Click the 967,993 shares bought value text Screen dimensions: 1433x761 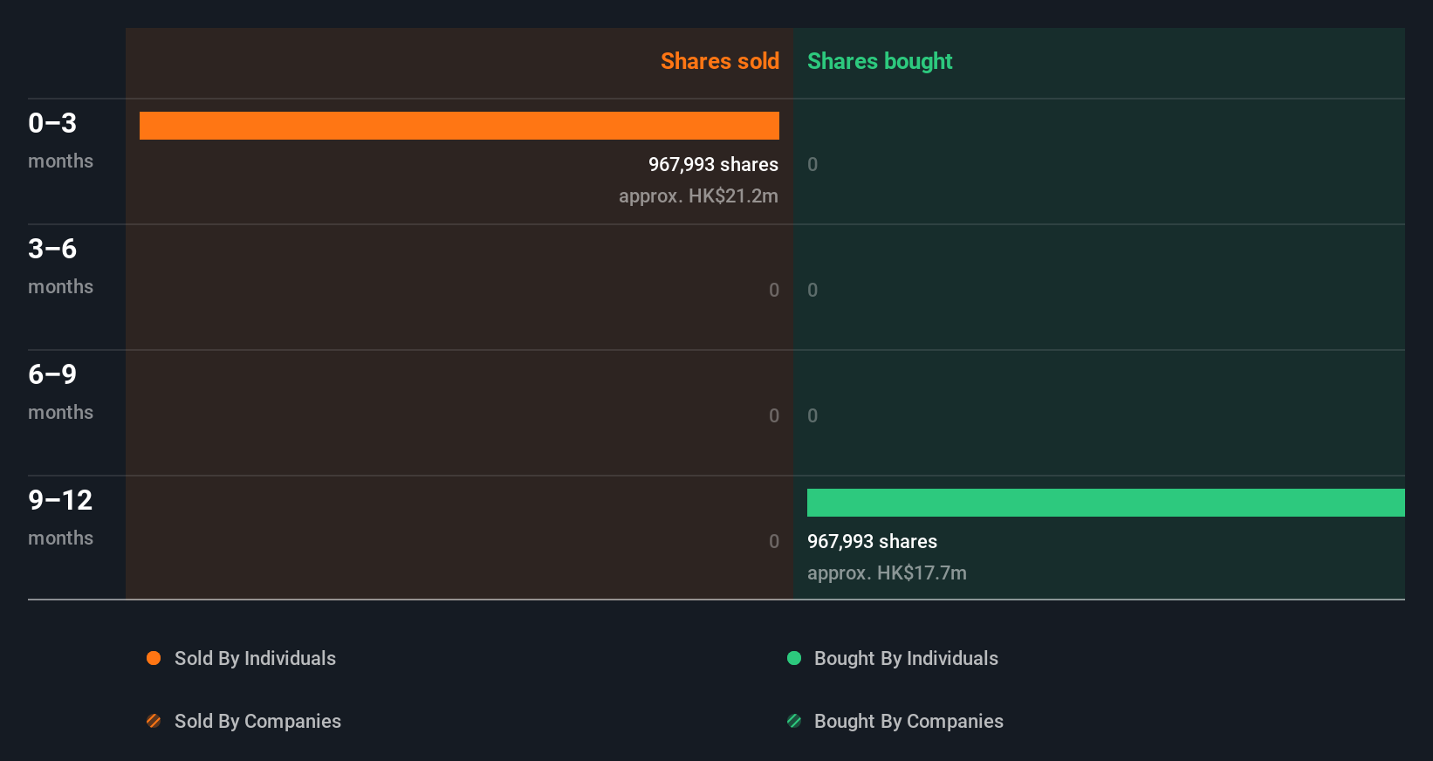click(x=872, y=541)
